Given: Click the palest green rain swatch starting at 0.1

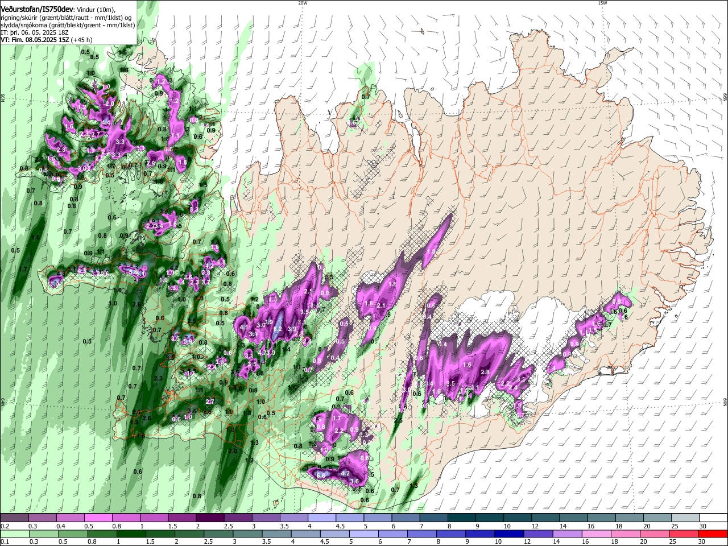Looking at the screenshot, I should (15, 533).
